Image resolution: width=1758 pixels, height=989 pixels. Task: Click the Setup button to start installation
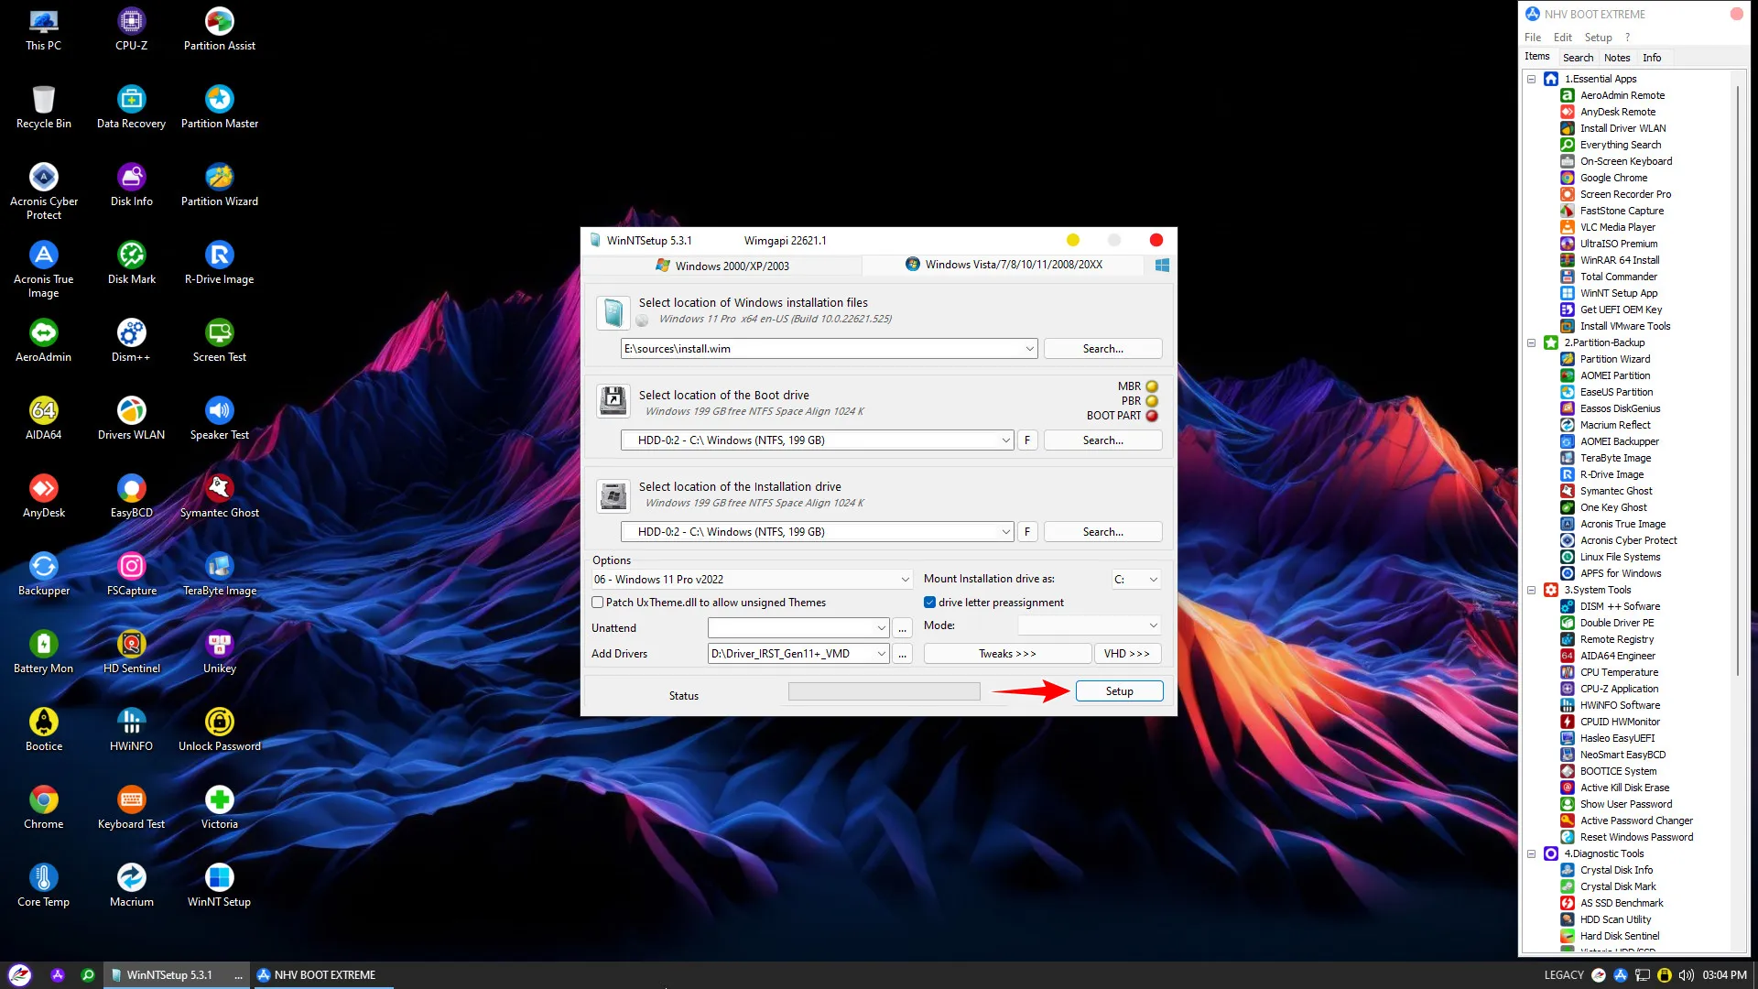(x=1119, y=691)
